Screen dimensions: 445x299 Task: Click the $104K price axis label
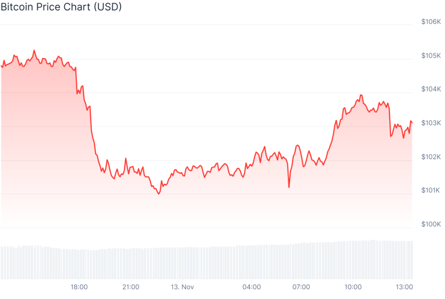click(x=431, y=89)
